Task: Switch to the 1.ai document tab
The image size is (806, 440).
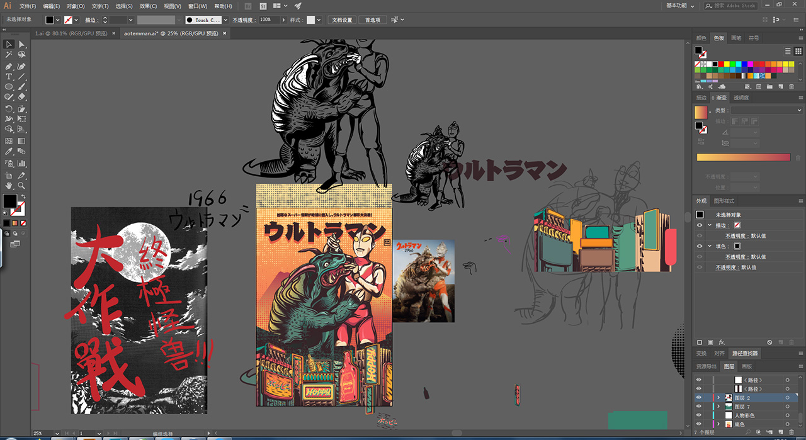Action: pyautogui.click(x=71, y=33)
